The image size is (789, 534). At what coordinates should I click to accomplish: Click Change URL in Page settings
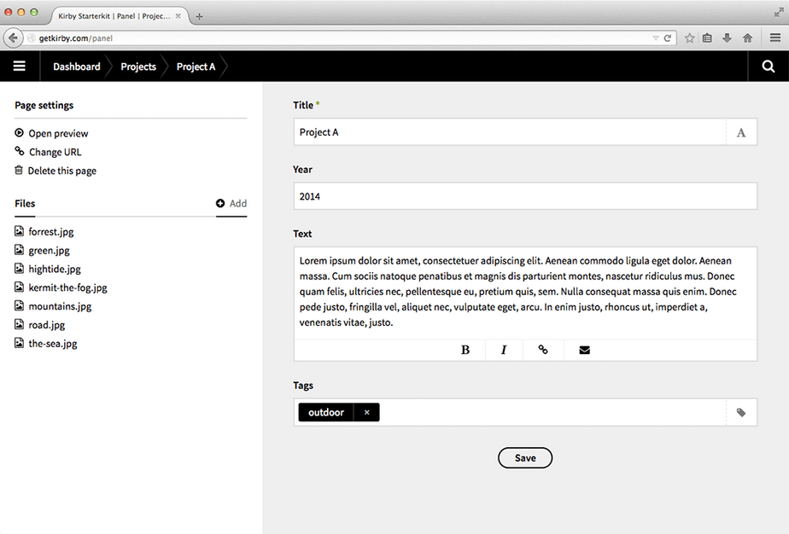55,152
